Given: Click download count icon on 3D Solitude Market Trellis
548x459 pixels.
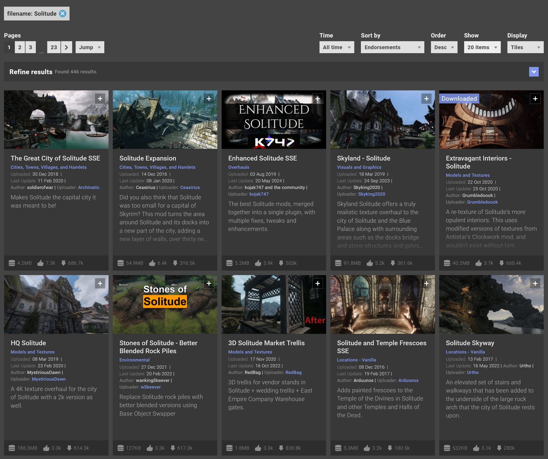Looking at the screenshot, I should coord(281,448).
